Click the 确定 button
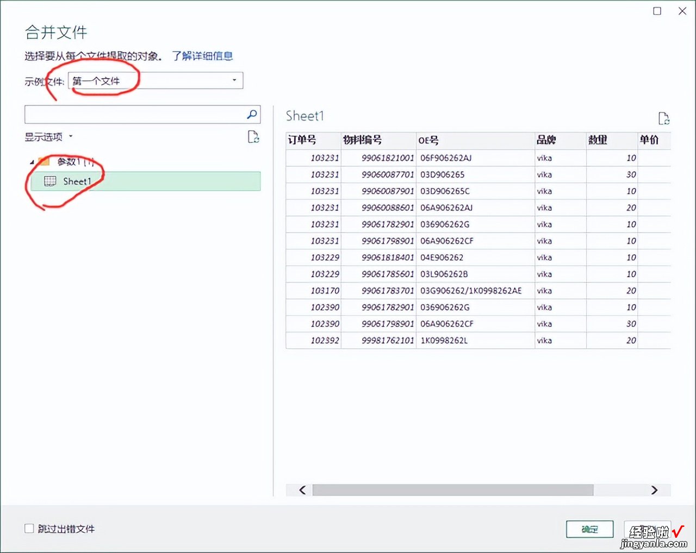 click(x=590, y=529)
